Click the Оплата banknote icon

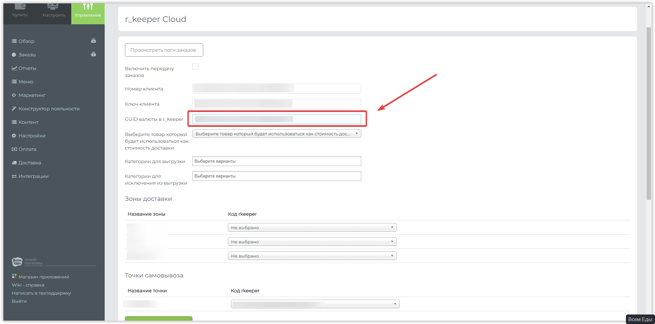tap(14, 149)
